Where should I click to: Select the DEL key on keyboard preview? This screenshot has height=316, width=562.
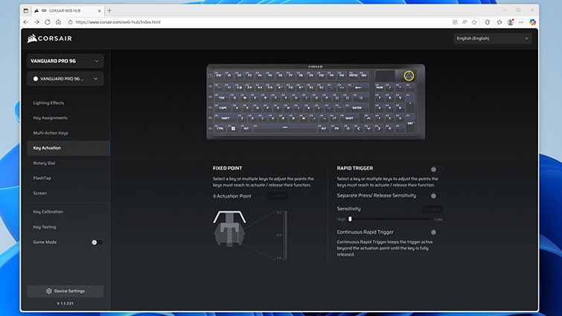point(364,75)
